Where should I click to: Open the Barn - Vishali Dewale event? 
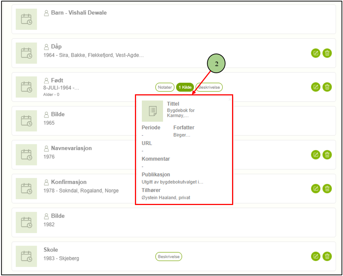(x=79, y=13)
